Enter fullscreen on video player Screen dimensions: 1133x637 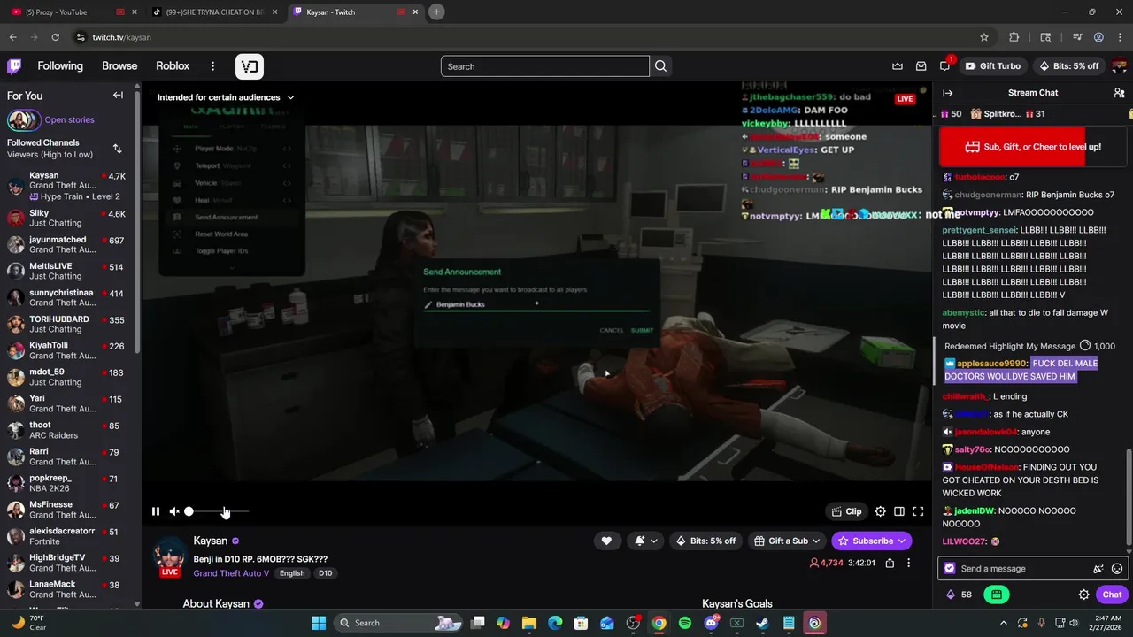point(918,511)
